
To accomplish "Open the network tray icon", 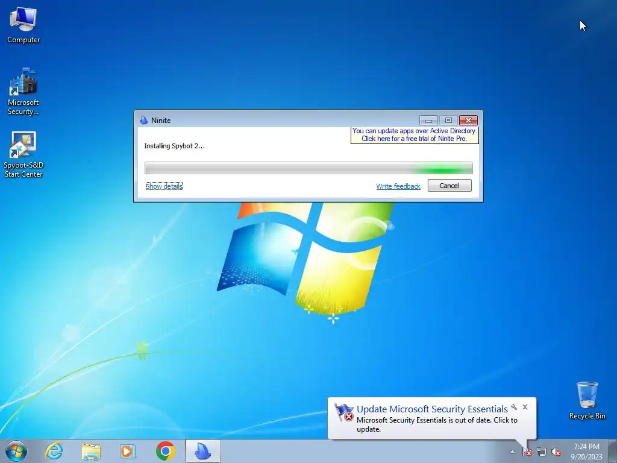I will [x=542, y=452].
